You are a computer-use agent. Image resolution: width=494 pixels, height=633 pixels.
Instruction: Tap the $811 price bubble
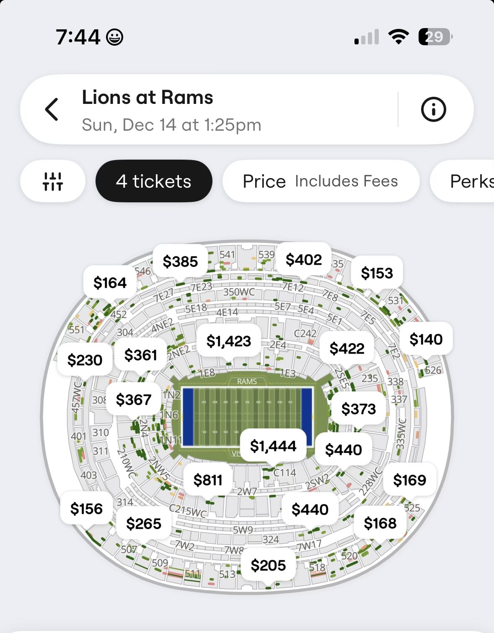(x=208, y=480)
